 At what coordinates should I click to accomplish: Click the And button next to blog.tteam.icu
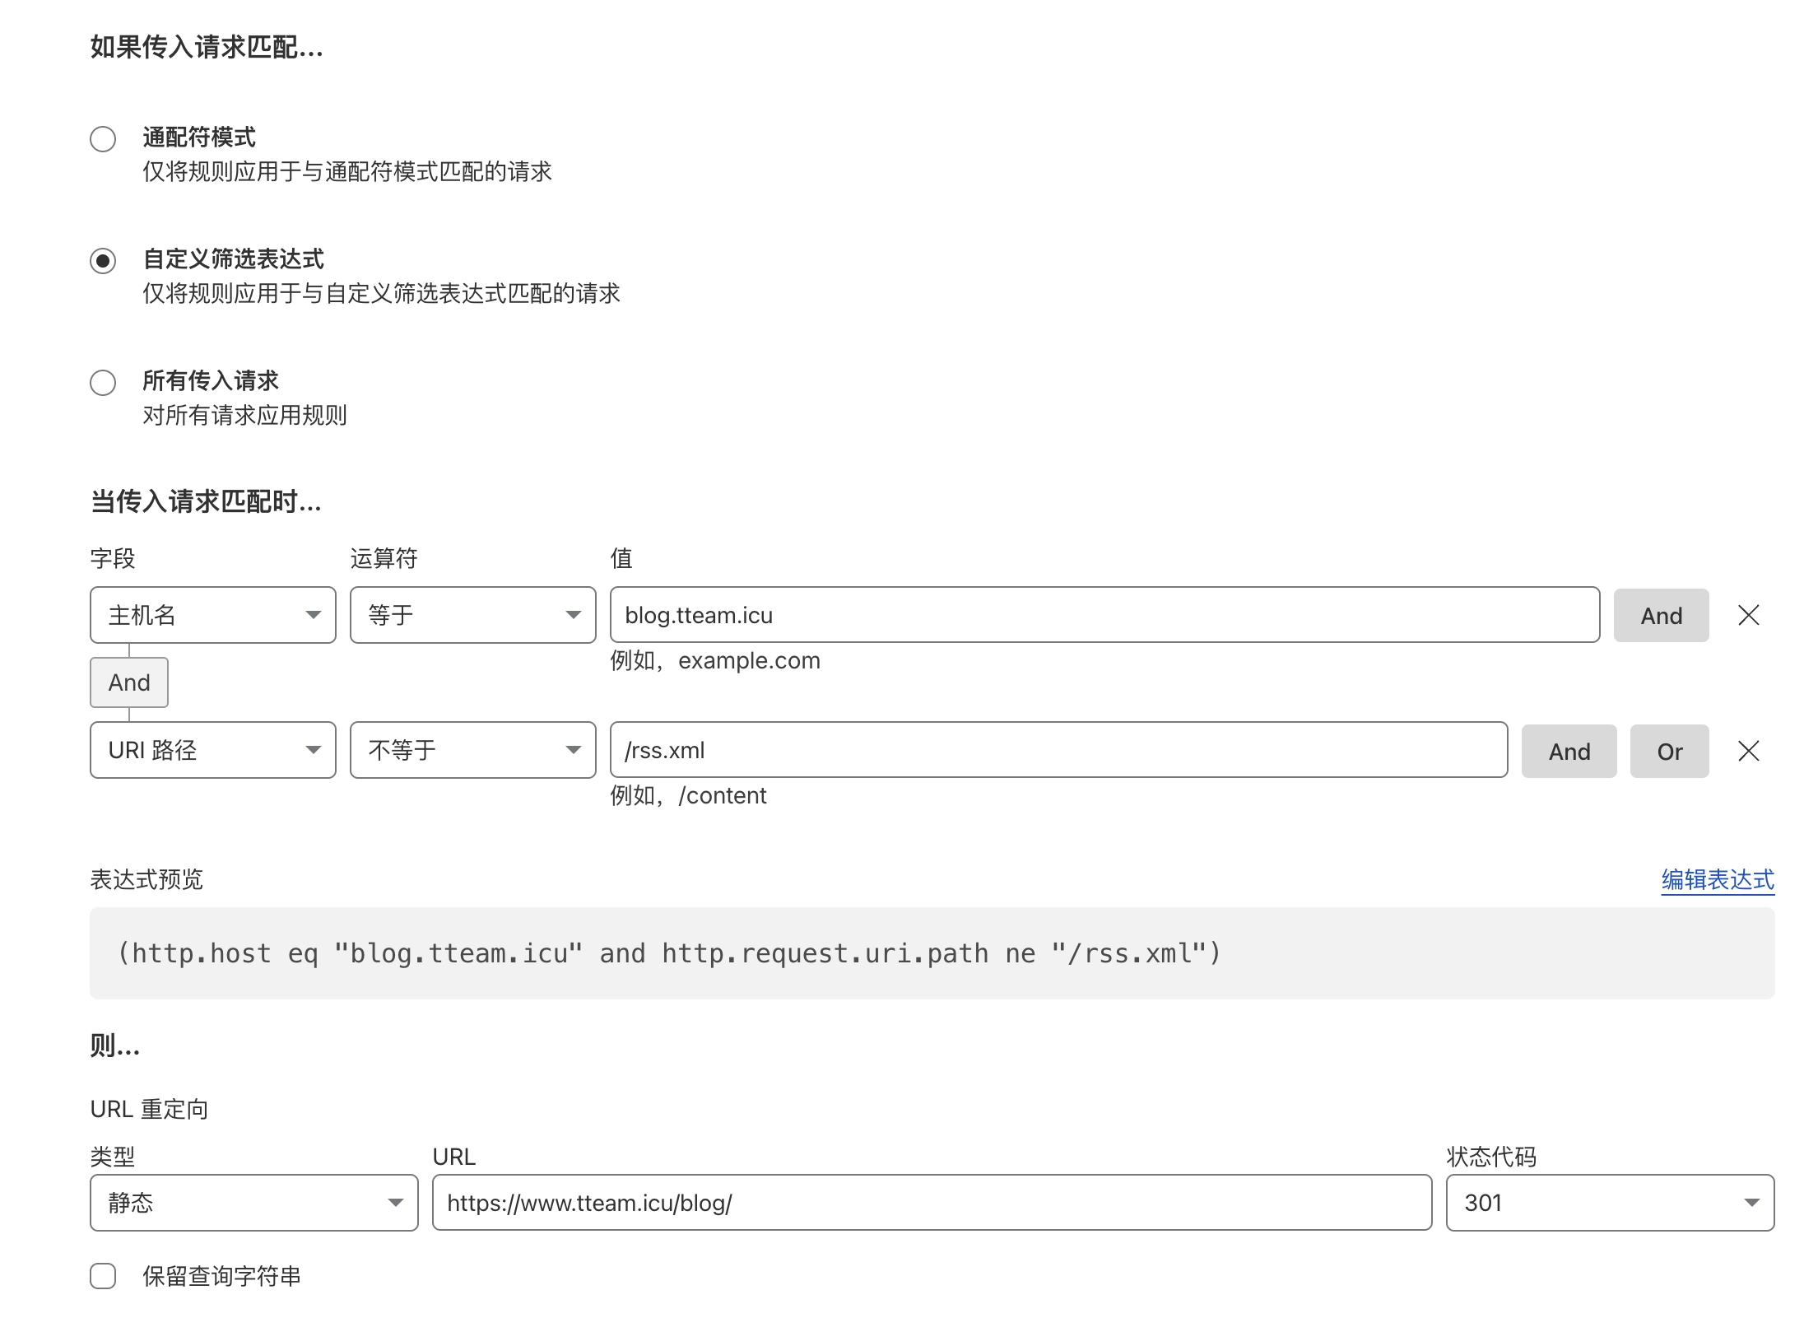(x=1660, y=614)
